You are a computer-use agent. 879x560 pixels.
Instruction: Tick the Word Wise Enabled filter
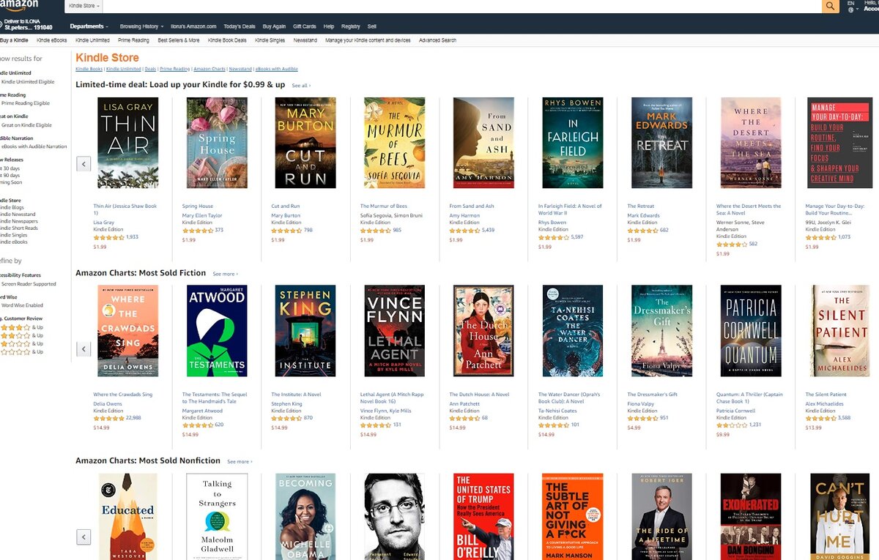tap(21, 305)
